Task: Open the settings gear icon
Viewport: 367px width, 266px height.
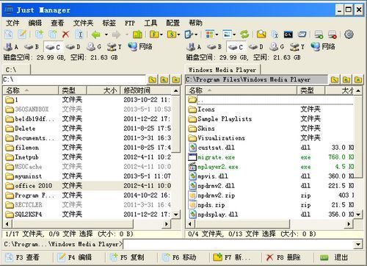Action: pos(349,35)
